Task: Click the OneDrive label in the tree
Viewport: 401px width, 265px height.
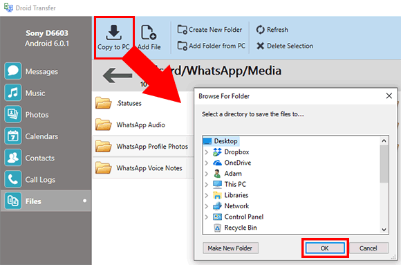Action: point(238,163)
